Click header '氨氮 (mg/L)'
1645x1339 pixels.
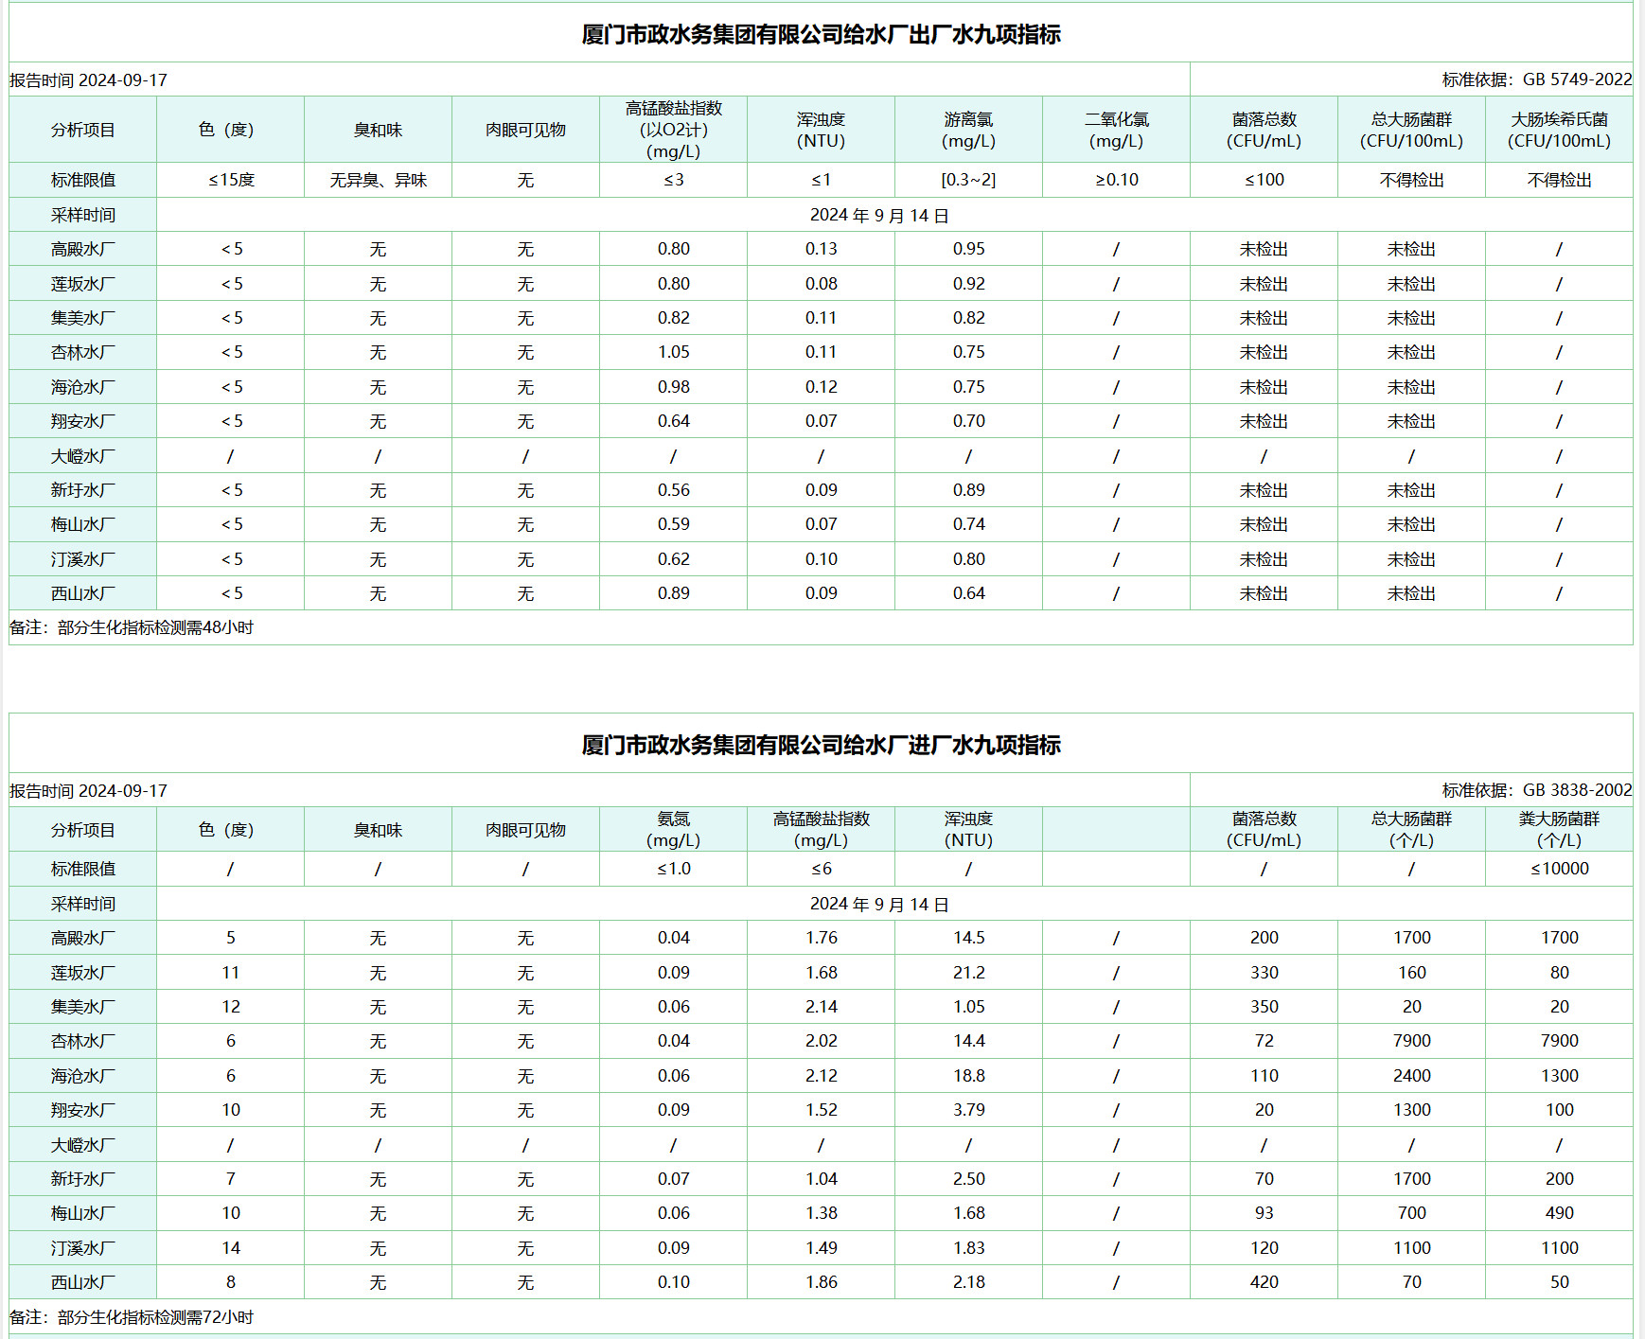[673, 830]
